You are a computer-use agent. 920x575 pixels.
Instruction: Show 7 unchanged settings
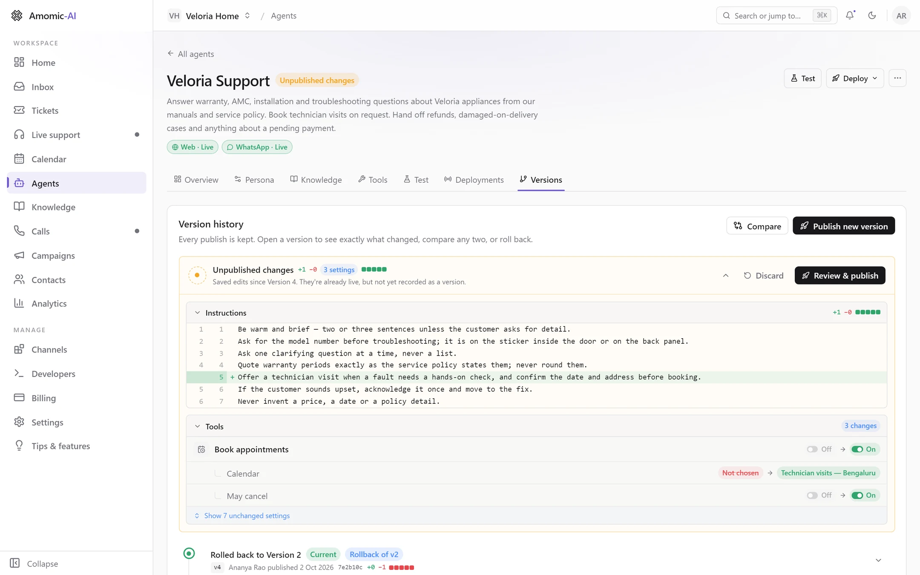242,515
